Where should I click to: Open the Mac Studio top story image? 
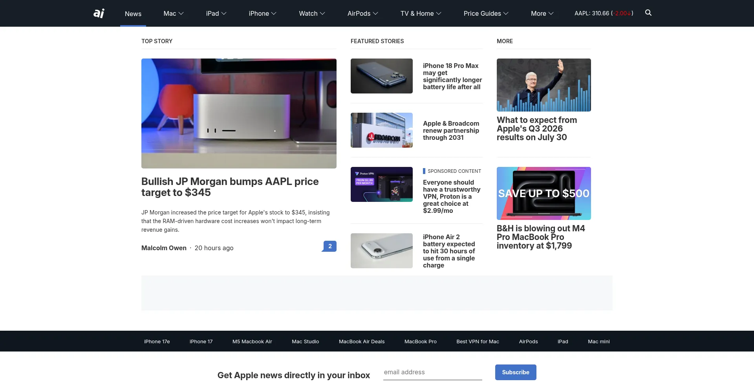(239, 114)
